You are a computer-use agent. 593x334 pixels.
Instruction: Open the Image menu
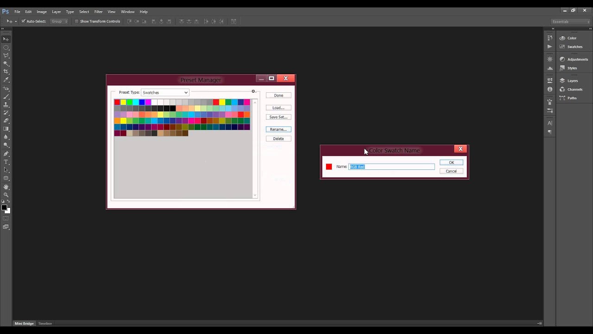(42, 12)
